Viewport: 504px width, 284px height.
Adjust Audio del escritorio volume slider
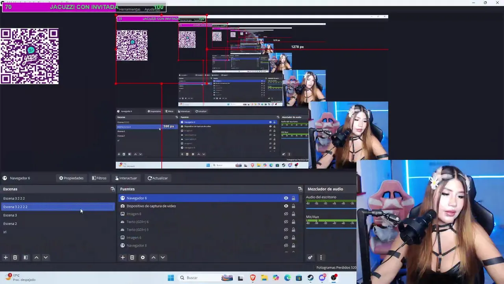331,208
